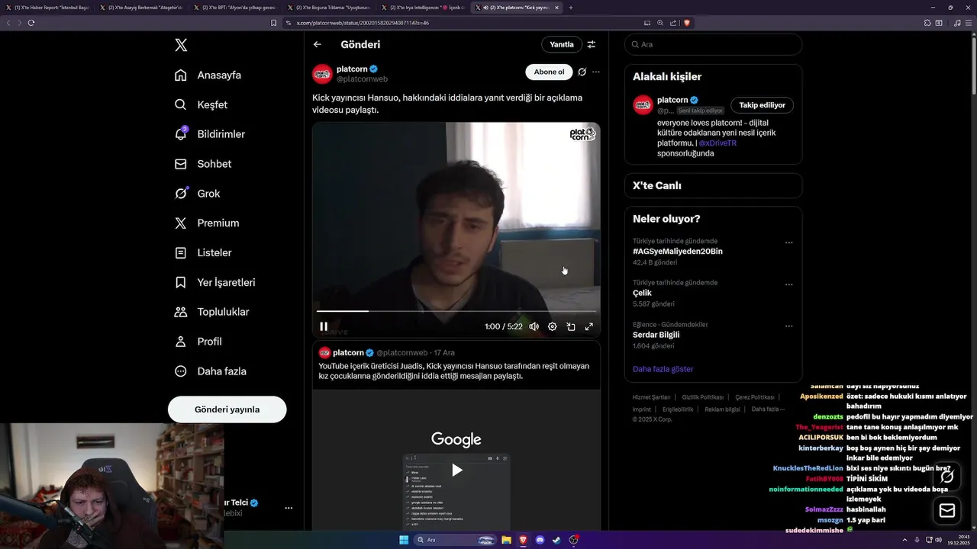Click Abone ol on platcorn post
Viewport: 977px width, 549px height.
pos(549,72)
